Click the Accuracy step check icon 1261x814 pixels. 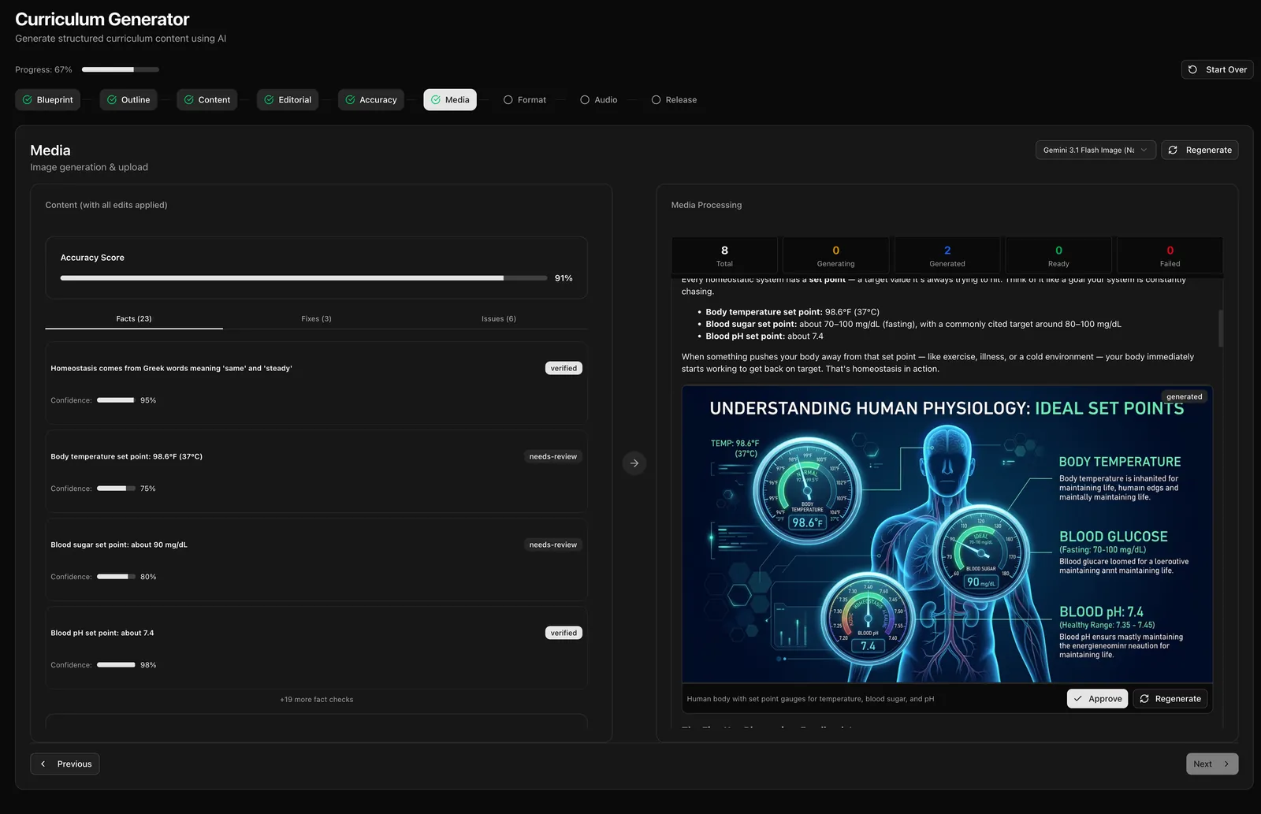351,100
